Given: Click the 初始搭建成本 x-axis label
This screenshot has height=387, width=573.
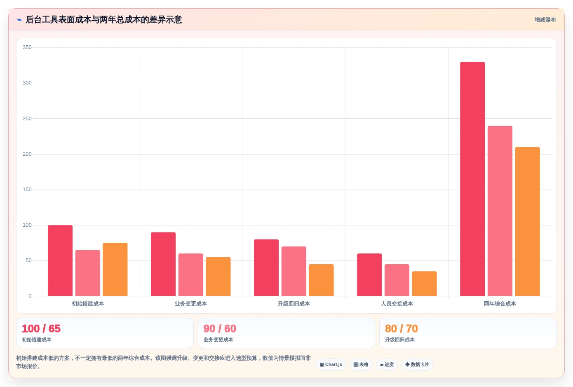Looking at the screenshot, I should (x=88, y=304).
